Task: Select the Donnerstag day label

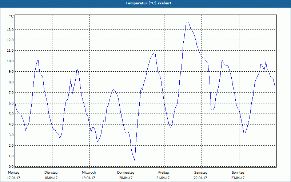Action: [x=125, y=173]
